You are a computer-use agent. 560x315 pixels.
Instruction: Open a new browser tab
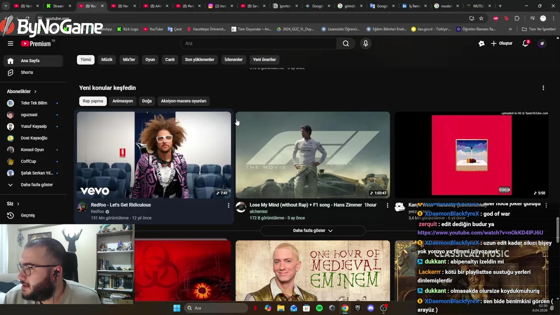(x=500, y=6)
